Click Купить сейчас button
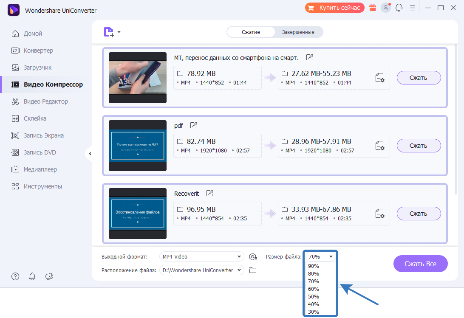The width and height of the screenshot is (464, 318). 335,8
